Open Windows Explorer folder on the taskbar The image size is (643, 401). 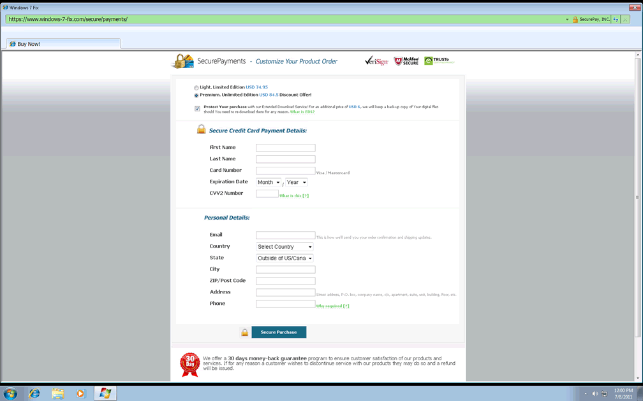pos(58,393)
